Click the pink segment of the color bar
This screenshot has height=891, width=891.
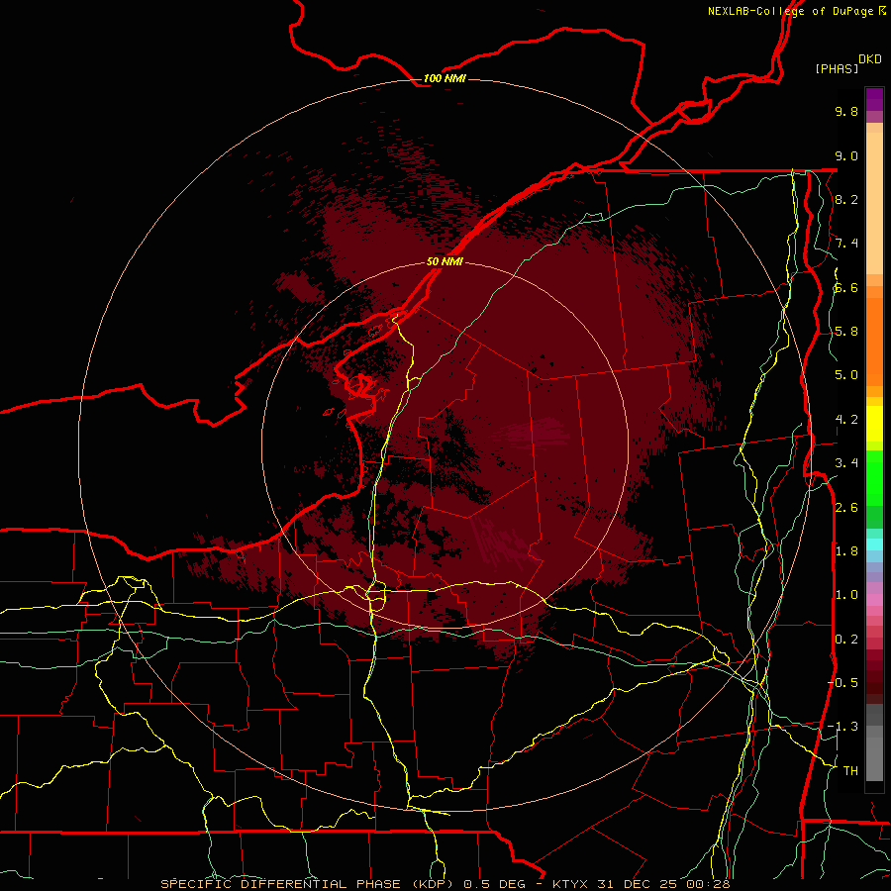[874, 600]
